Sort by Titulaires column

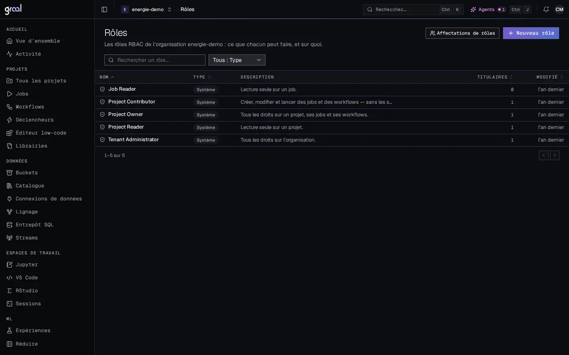tap(495, 77)
